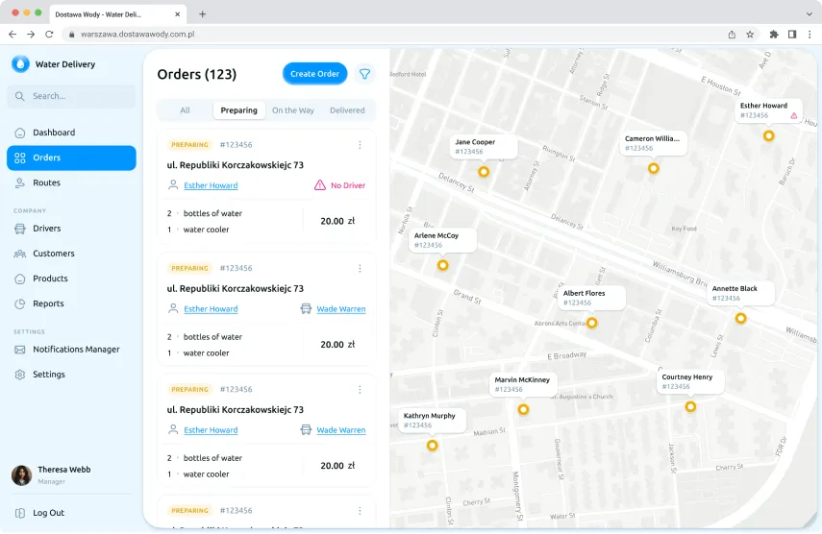Click Jane Cooper's map pin marker
Screen dimensions: 822x534
(x=484, y=172)
